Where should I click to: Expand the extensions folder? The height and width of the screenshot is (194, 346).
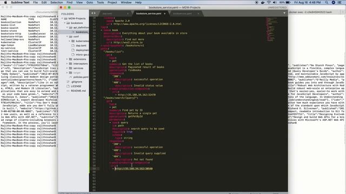pos(67,59)
